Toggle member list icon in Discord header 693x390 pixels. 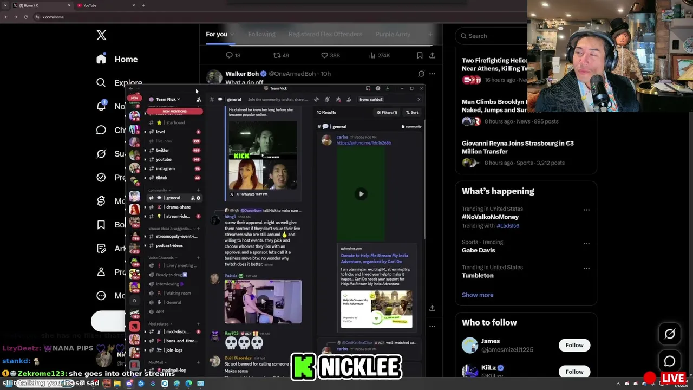coord(349,100)
